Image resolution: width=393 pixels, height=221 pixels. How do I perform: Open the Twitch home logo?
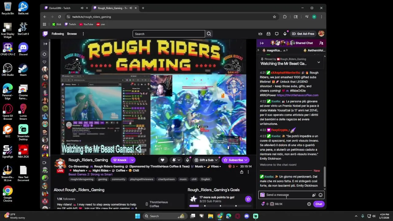pos(45,34)
